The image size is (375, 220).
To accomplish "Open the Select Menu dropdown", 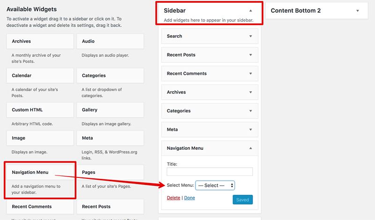I will tap(215, 185).
